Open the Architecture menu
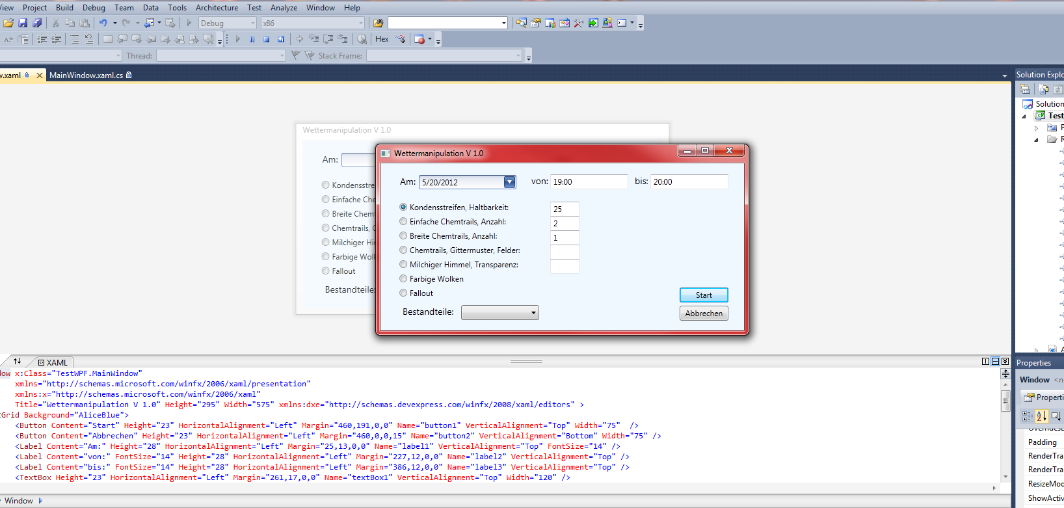 217,8
